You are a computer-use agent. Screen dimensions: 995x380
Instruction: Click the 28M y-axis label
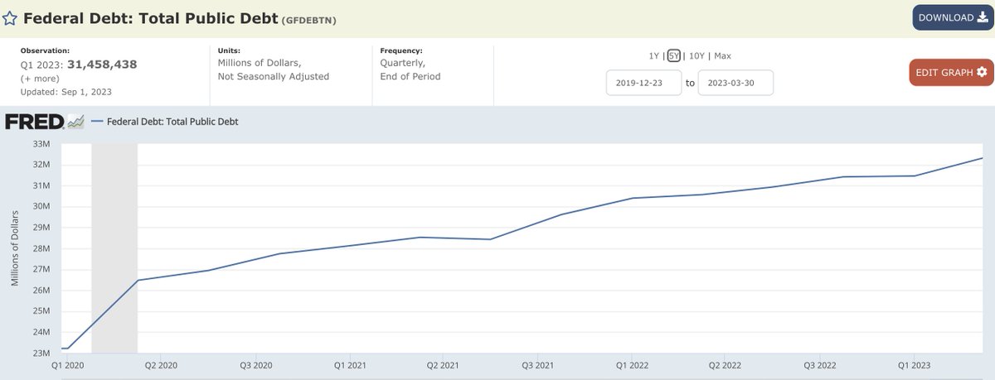pyautogui.click(x=43, y=248)
